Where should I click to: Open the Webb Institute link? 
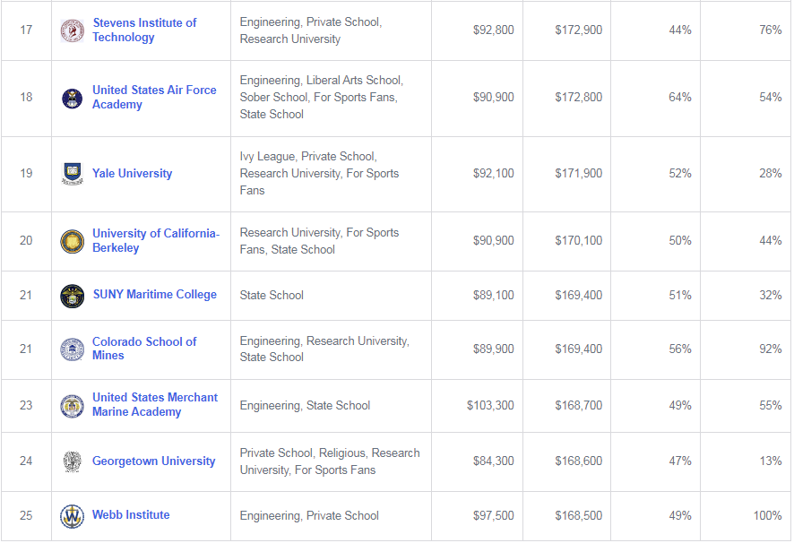tap(131, 514)
